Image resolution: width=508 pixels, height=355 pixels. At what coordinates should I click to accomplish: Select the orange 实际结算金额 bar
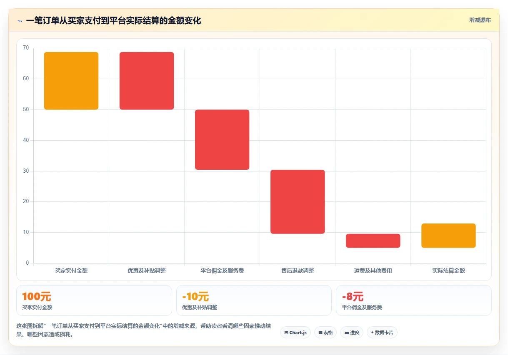pos(448,236)
